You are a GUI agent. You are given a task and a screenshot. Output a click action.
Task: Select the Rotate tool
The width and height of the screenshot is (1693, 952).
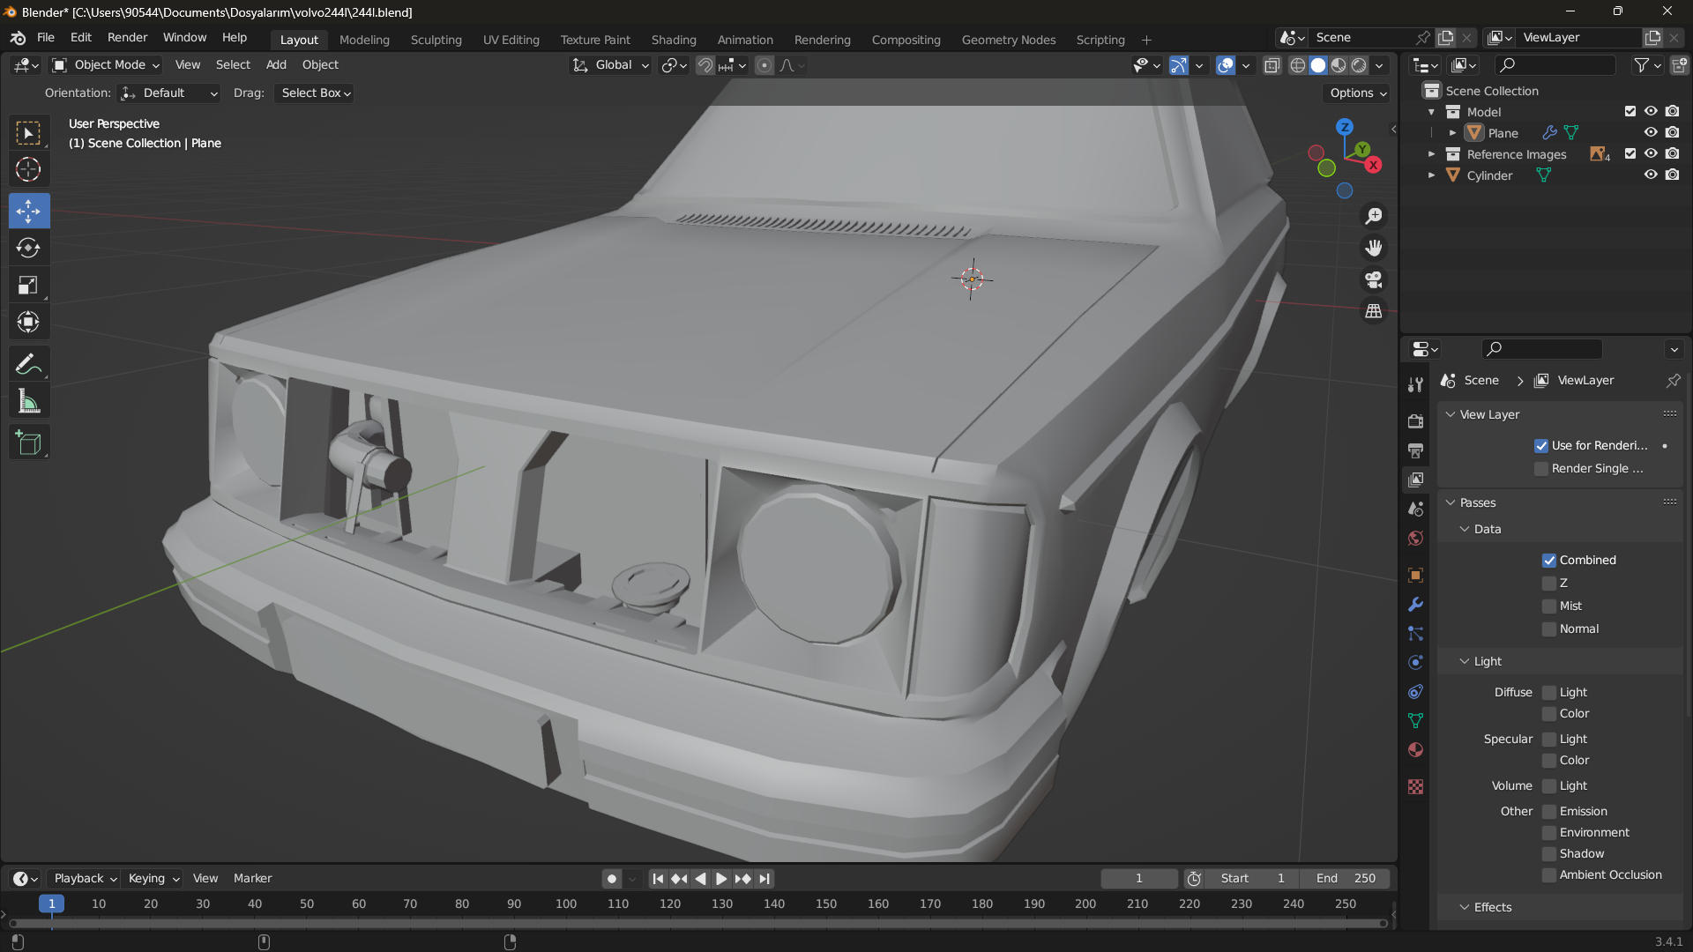tap(28, 249)
